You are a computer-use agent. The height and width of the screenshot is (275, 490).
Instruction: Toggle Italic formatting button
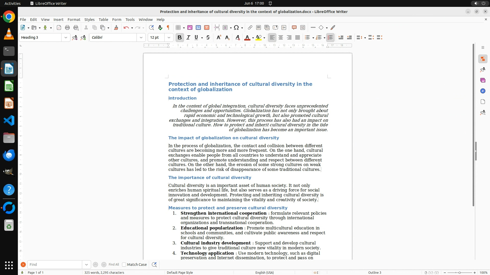pos(188,37)
